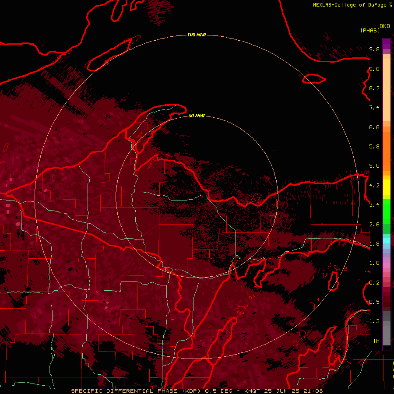This screenshot has width=394, height=394.
Task: Click the 9.0 scale value
Action: (374, 69)
